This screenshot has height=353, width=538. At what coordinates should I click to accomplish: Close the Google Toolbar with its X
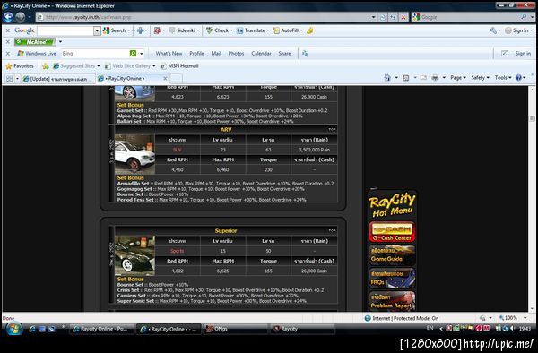click(8, 30)
